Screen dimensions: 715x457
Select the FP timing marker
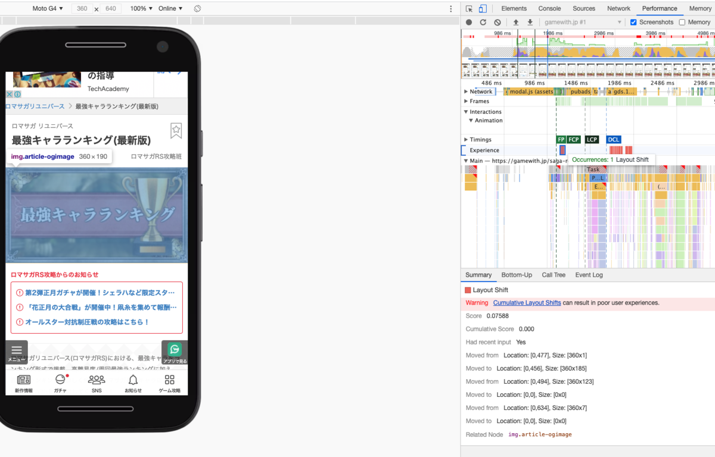(x=561, y=139)
